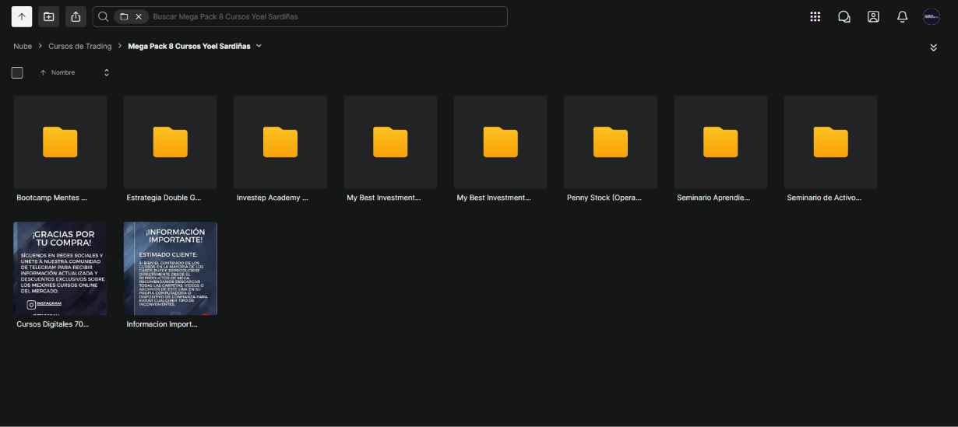Open the Bootcamp Mentes folder
The height and width of the screenshot is (427, 958).
click(60, 142)
